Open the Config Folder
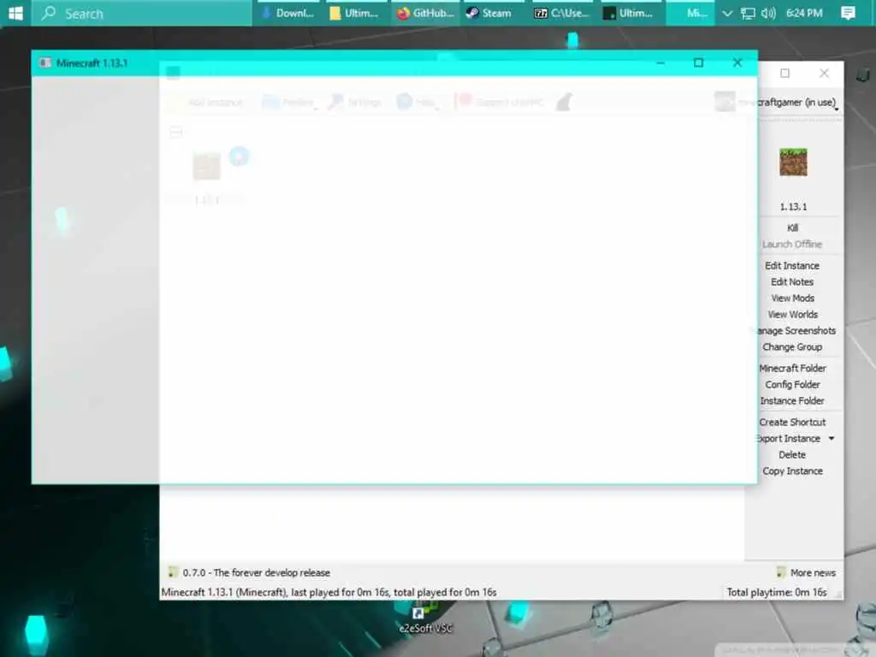 (x=792, y=384)
